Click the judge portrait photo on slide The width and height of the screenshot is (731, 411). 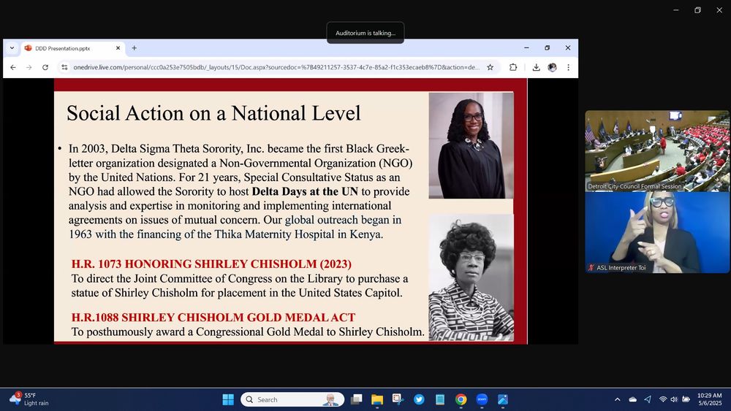coord(471,146)
